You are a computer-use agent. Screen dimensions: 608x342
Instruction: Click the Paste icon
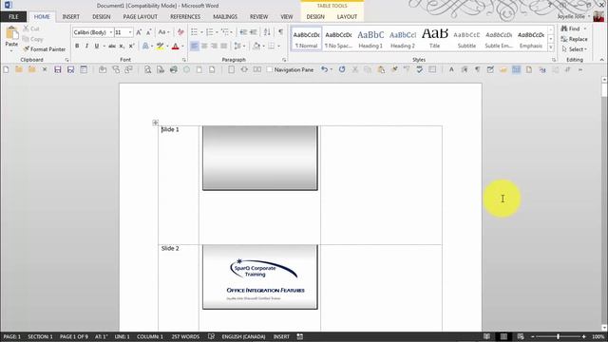(x=11, y=34)
